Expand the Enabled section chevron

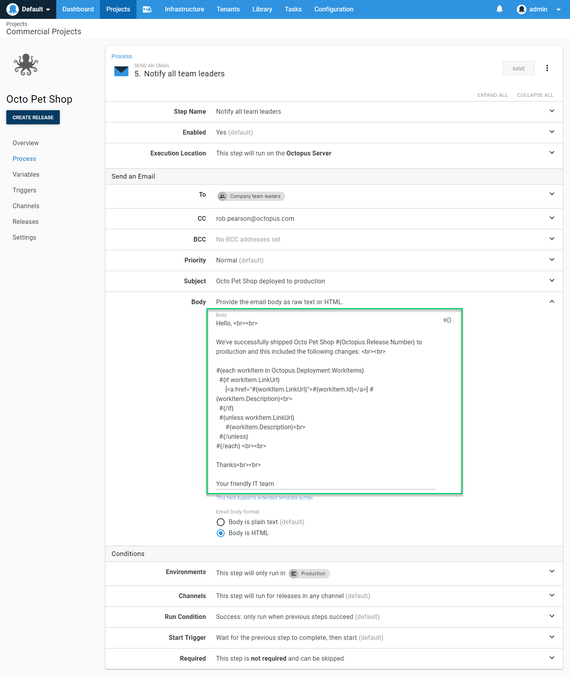(x=552, y=132)
